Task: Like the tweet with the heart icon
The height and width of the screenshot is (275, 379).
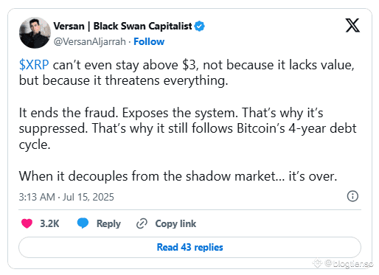Action: 27,223
